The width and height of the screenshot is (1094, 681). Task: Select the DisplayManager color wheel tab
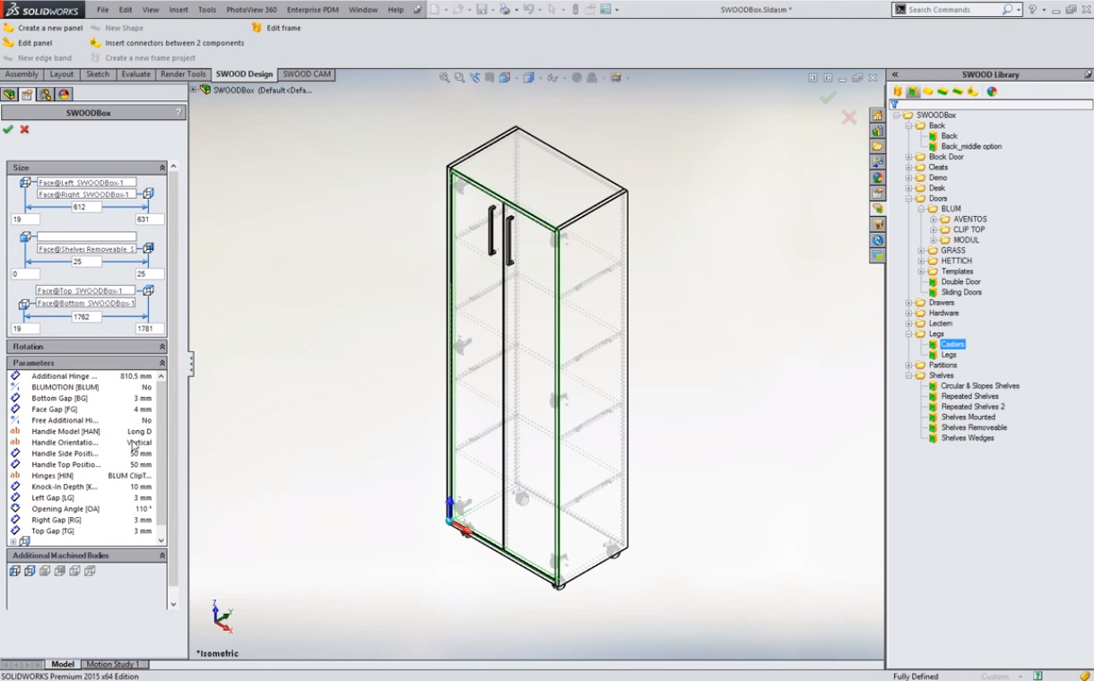pos(64,94)
